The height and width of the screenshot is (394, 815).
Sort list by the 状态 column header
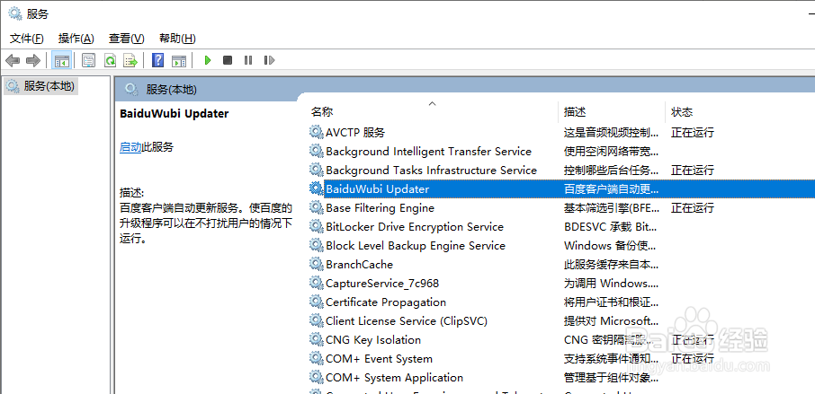click(x=682, y=112)
